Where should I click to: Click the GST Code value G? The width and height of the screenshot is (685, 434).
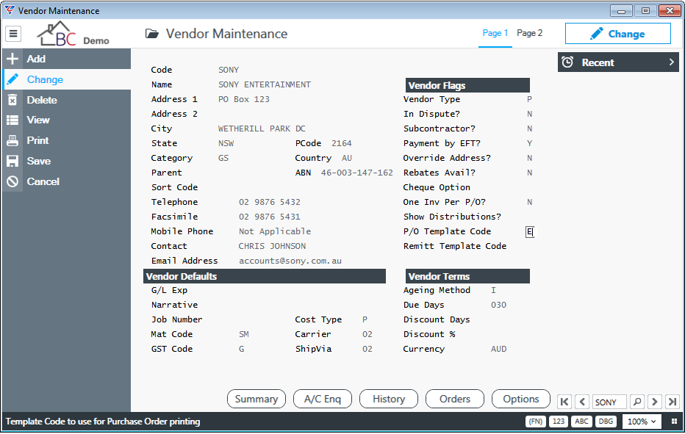241,350
